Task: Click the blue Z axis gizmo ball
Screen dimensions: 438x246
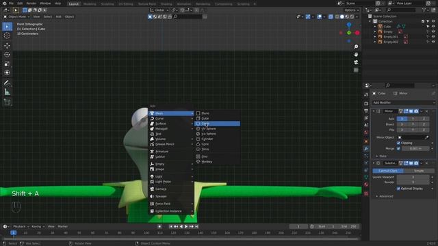Action: tap(349, 25)
